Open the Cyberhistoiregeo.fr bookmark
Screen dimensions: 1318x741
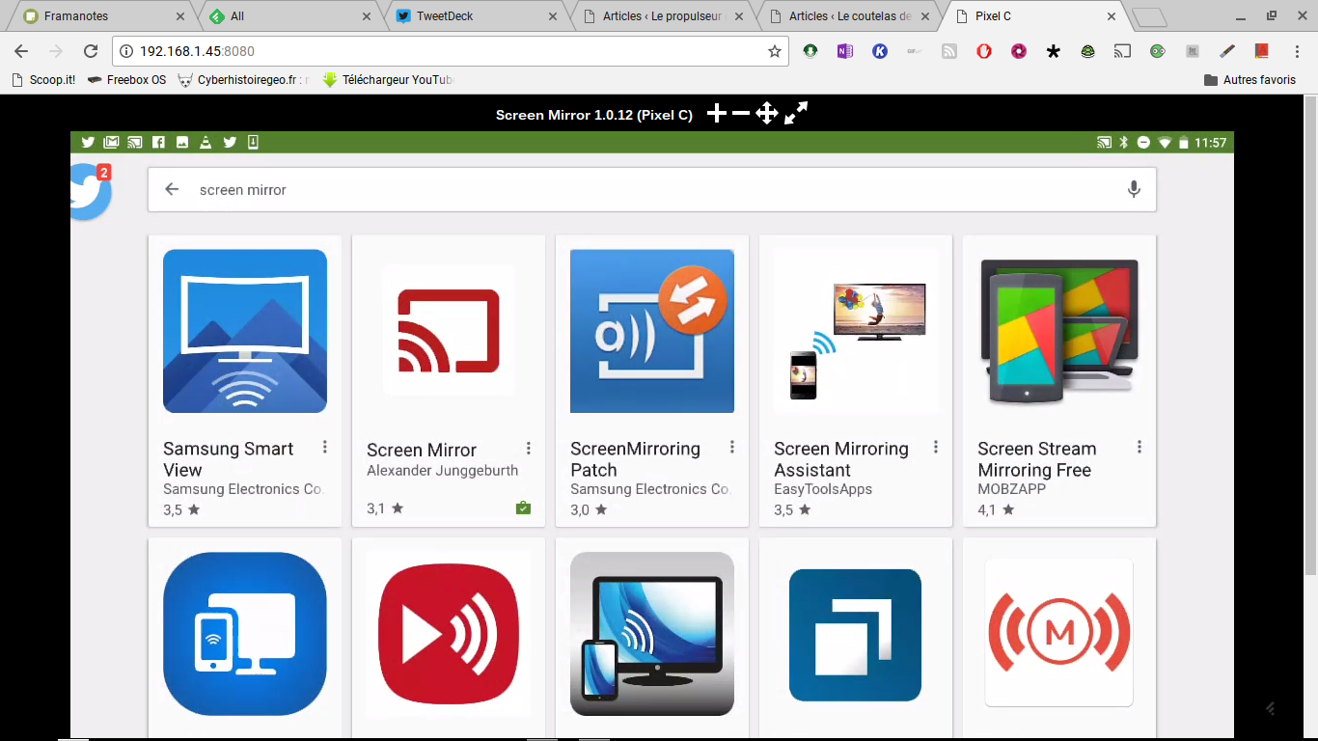pyautogui.click(x=244, y=80)
